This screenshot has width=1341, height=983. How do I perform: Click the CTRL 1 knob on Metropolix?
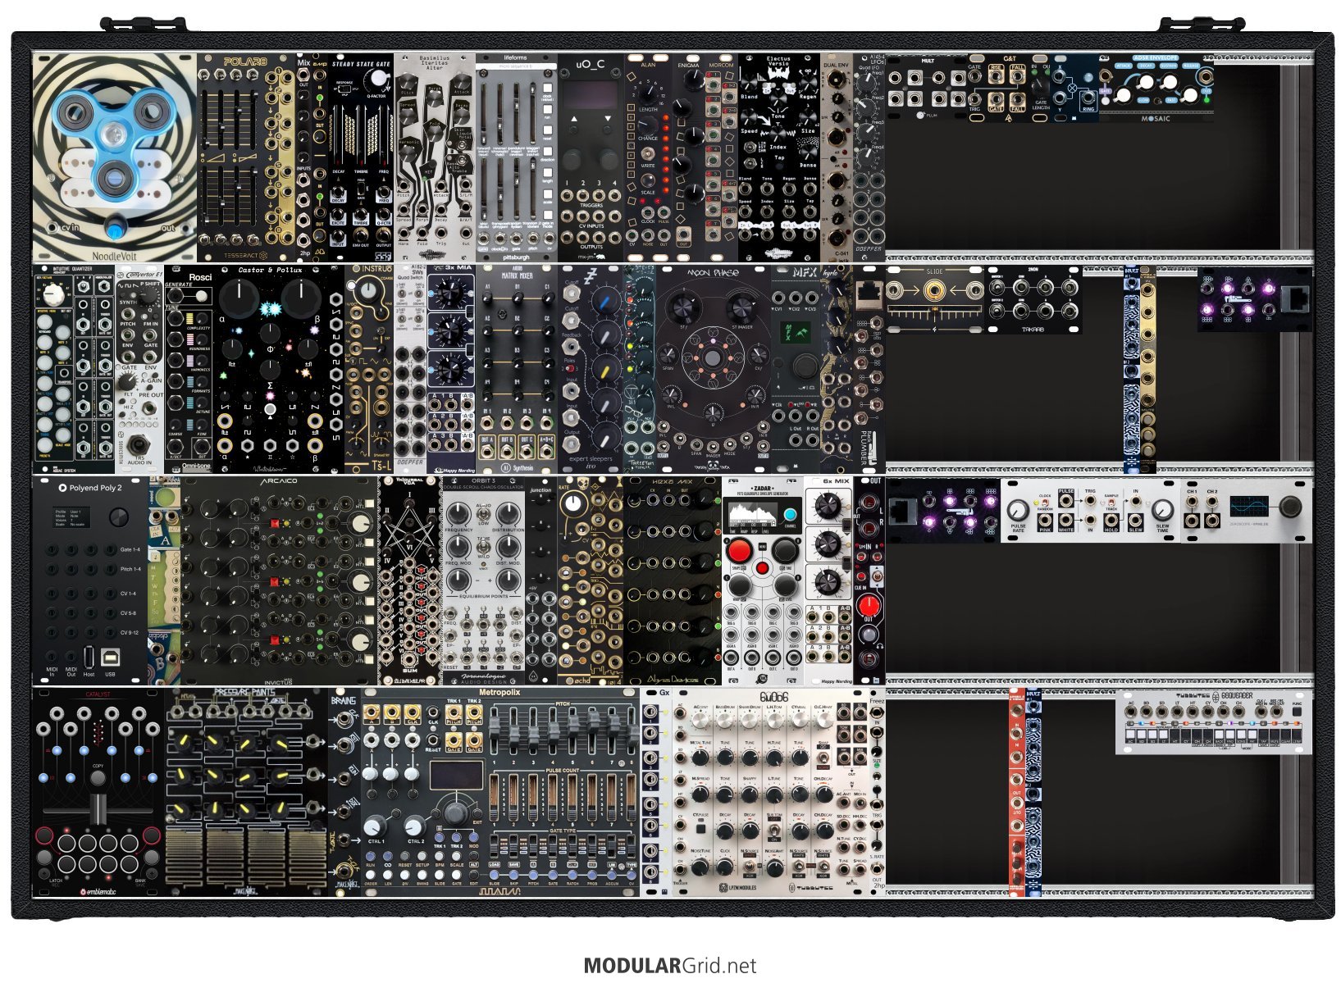point(376,826)
